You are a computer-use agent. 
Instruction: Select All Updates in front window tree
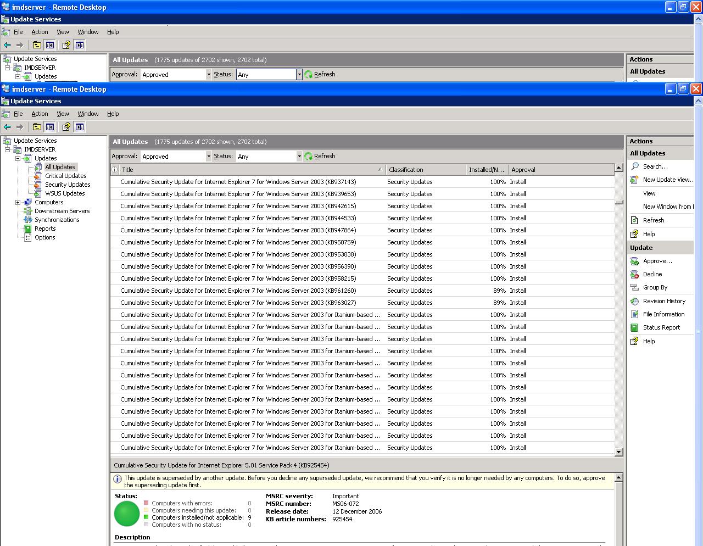click(60, 167)
